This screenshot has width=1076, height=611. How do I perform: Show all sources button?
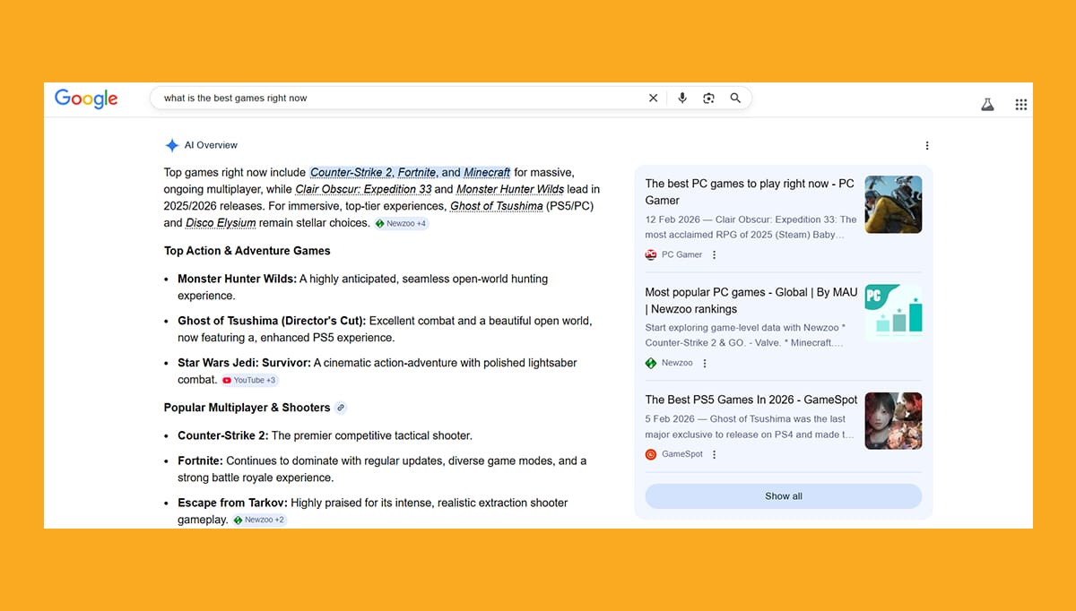pyautogui.click(x=784, y=496)
